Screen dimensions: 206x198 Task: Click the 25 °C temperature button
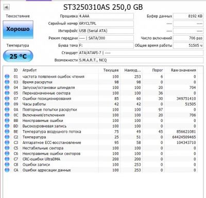tap(18, 56)
